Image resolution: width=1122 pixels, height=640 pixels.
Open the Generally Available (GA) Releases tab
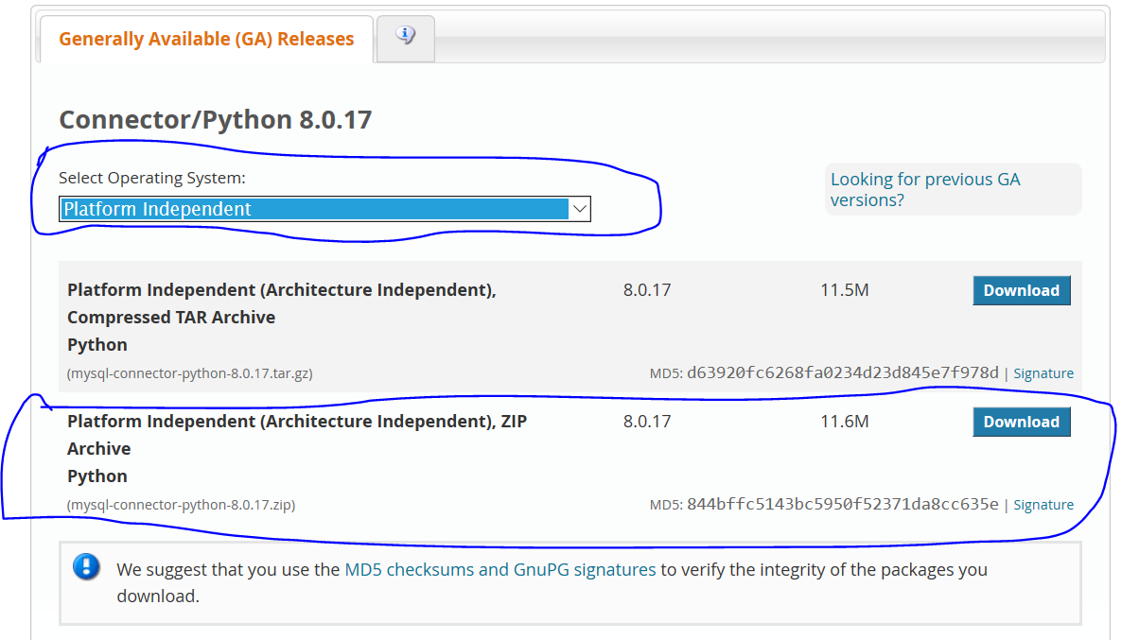pyautogui.click(x=206, y=39)
